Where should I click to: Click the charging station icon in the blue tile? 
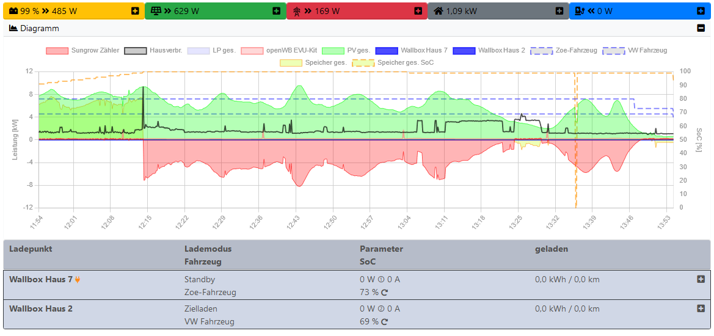click(579, 11)
